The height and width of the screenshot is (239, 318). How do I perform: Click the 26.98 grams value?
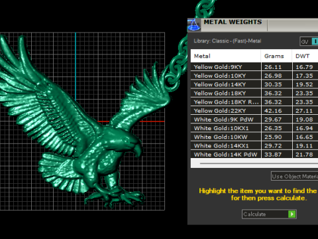point(273,76)
